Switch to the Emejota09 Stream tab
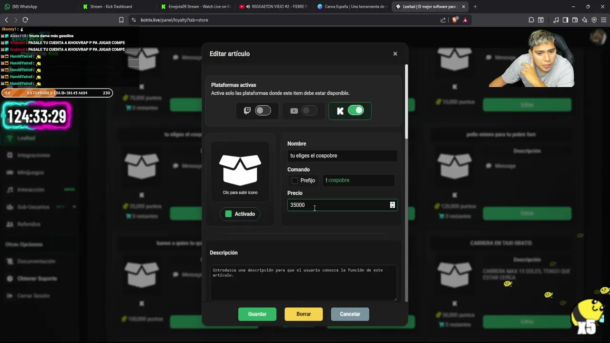The image size is (610, 343). [195, 7]
